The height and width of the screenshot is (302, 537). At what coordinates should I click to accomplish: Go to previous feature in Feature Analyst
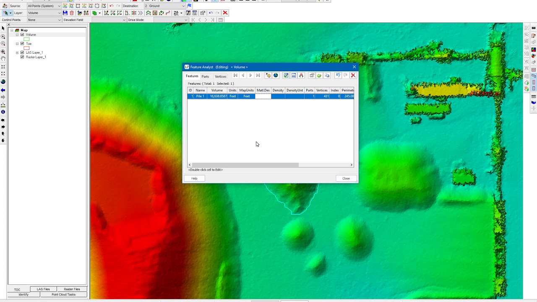(x=243, y=75)
